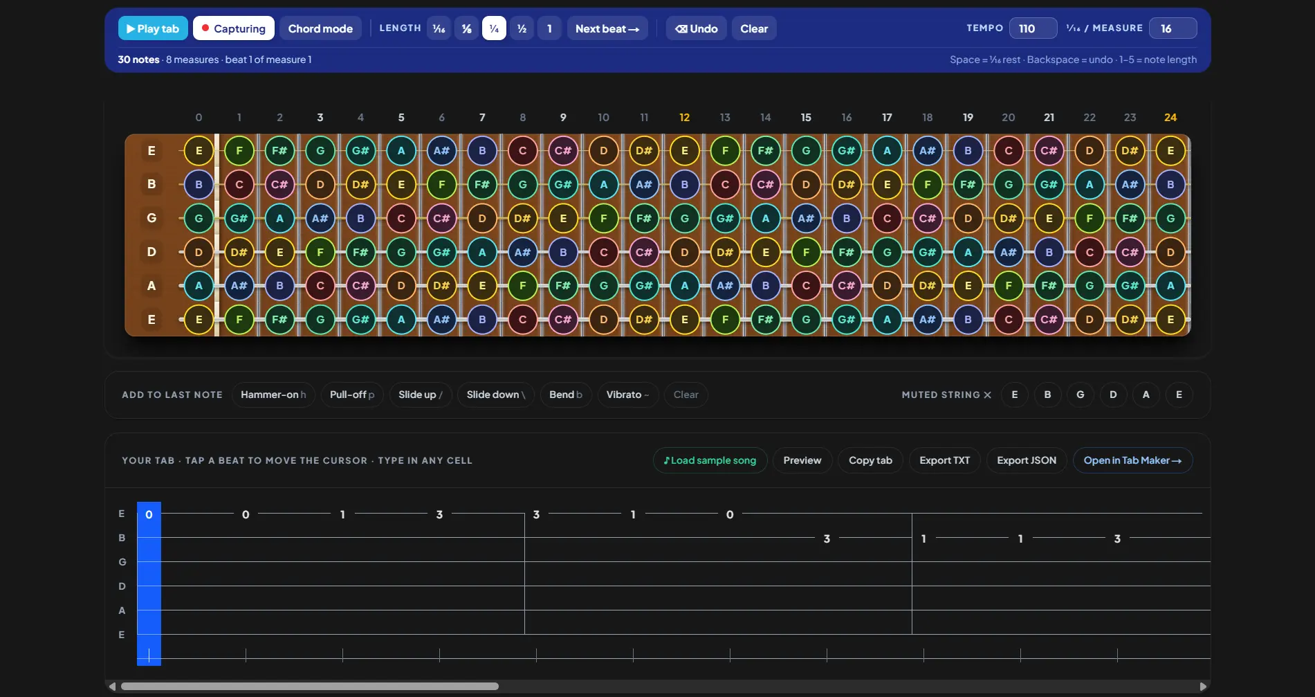This screenshot has height=697, width=1315.
Task: Click the left scroll arrow of the tab
Action: pyautogui.click(x=112, y=687)
